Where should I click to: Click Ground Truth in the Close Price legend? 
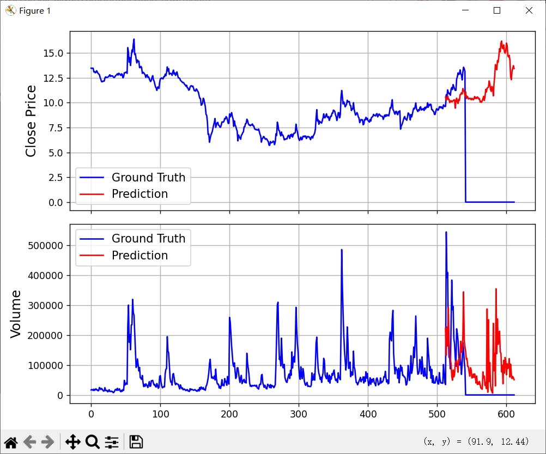pyautogui.click(x=148, y=177)
